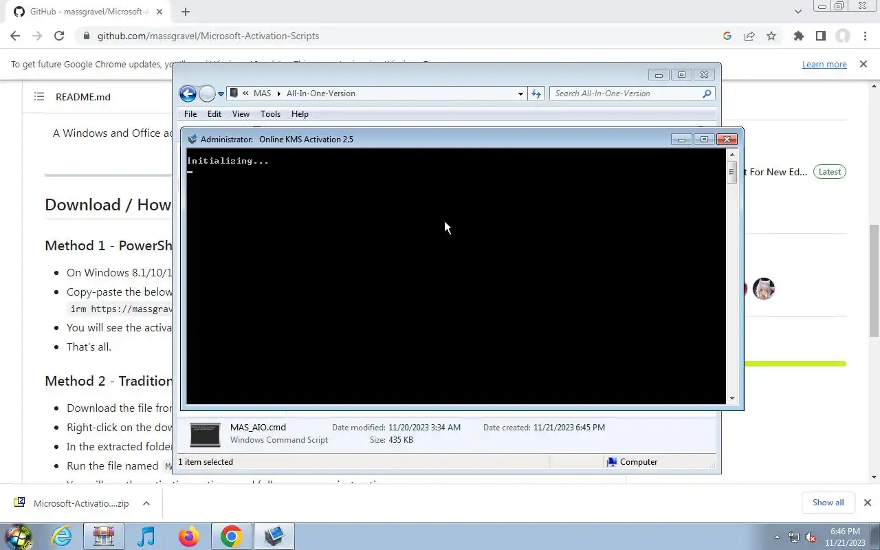Viewport: 880px width, 550px height.
Task: Close the downloads bar
Action: [x=867, y=503]
